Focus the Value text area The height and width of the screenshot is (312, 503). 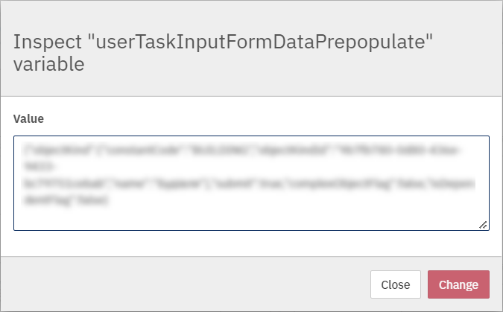click(x=252, y=183)
